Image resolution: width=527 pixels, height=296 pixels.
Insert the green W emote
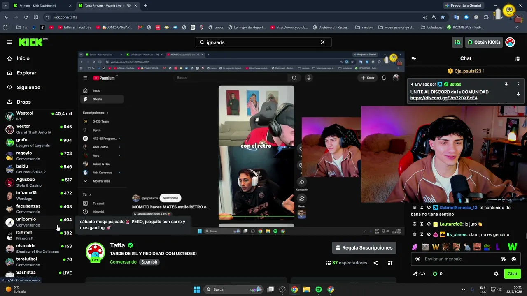(512, 247)
